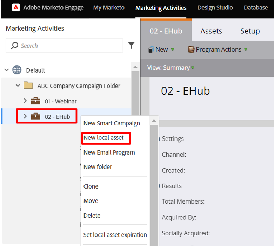Click the search magnifier icon

tap(14, 46)
